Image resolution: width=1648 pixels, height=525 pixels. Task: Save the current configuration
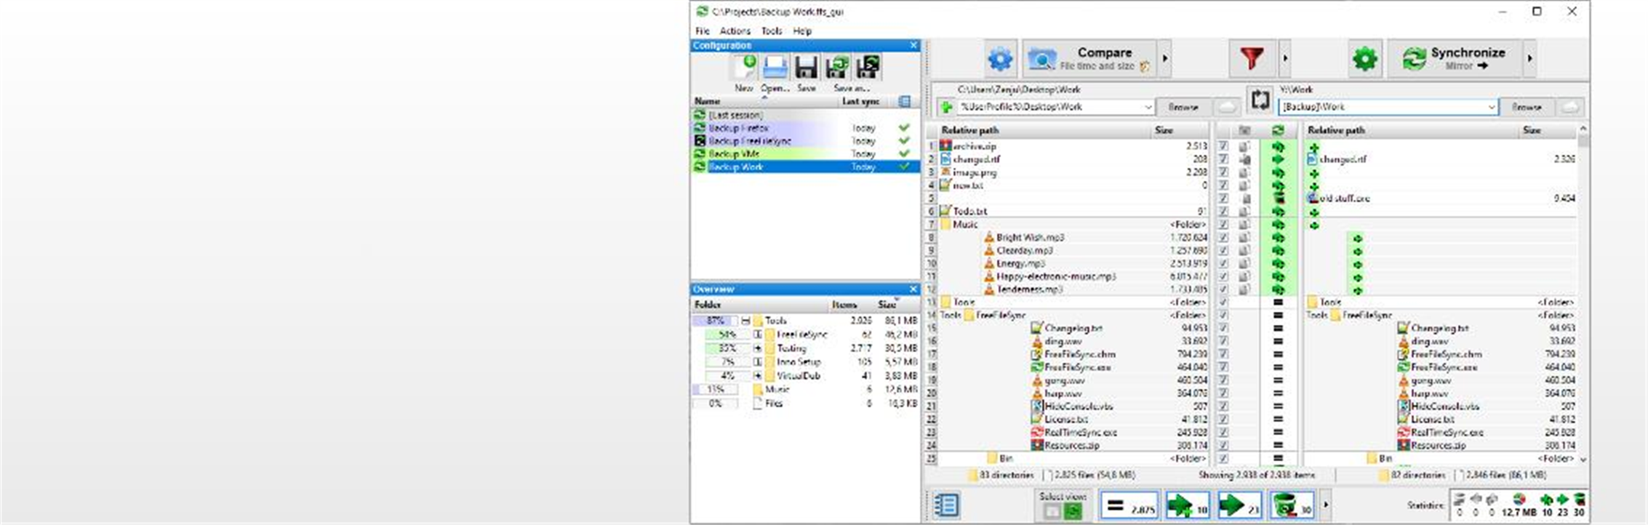pos(806,68)
